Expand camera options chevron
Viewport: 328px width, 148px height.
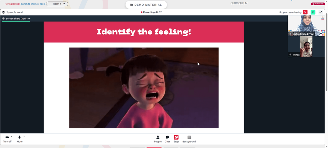pos(11,136)
